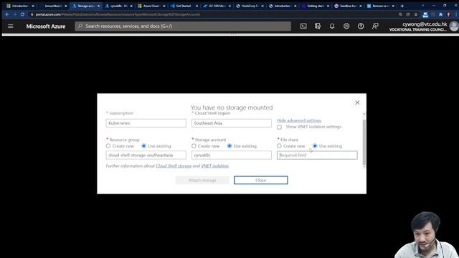Click the Close button in dialog
The width and height of the screenshot is (459, 258).
[261, 180]
